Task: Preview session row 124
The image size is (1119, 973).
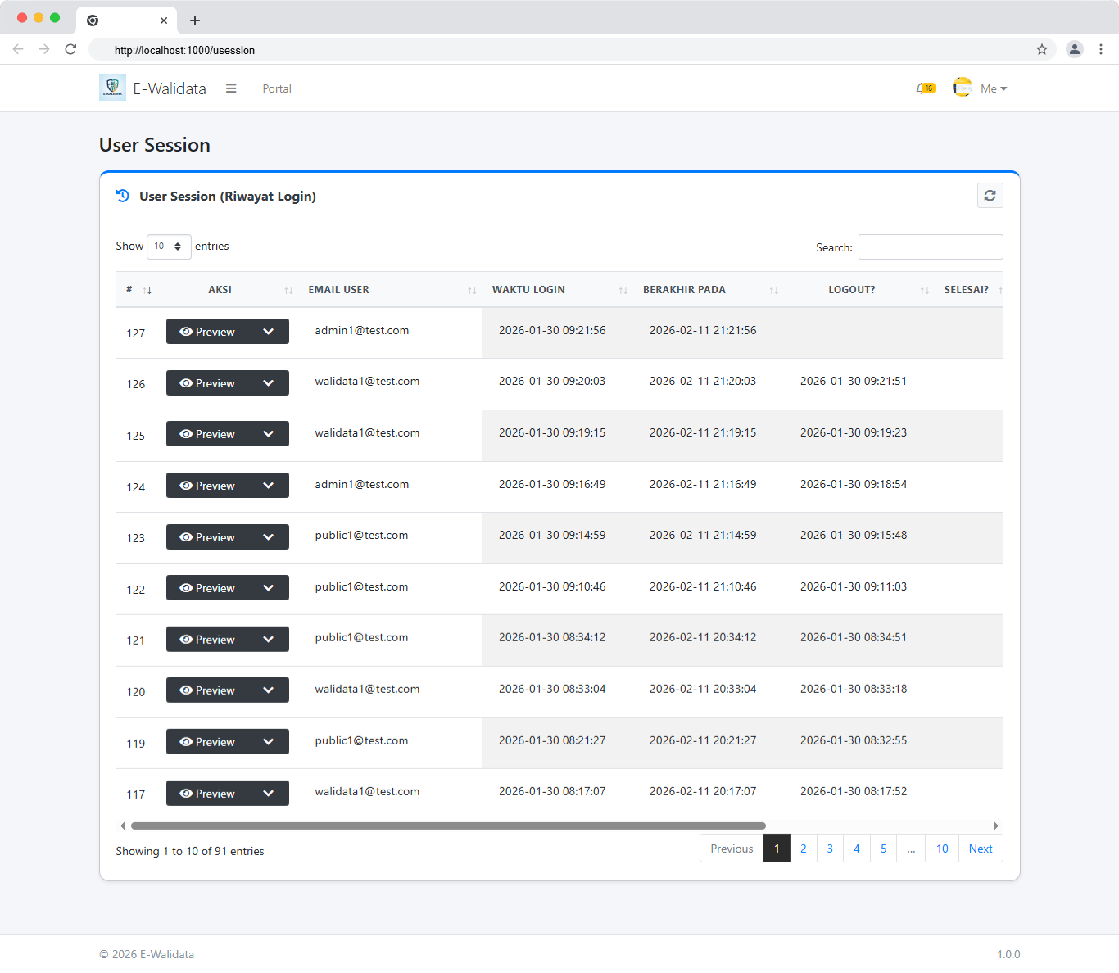Action: [x=208, y=486]
